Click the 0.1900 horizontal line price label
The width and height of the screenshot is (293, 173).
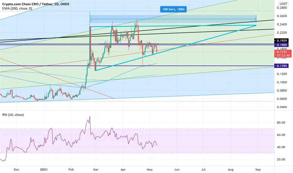[x=281, y=45]
